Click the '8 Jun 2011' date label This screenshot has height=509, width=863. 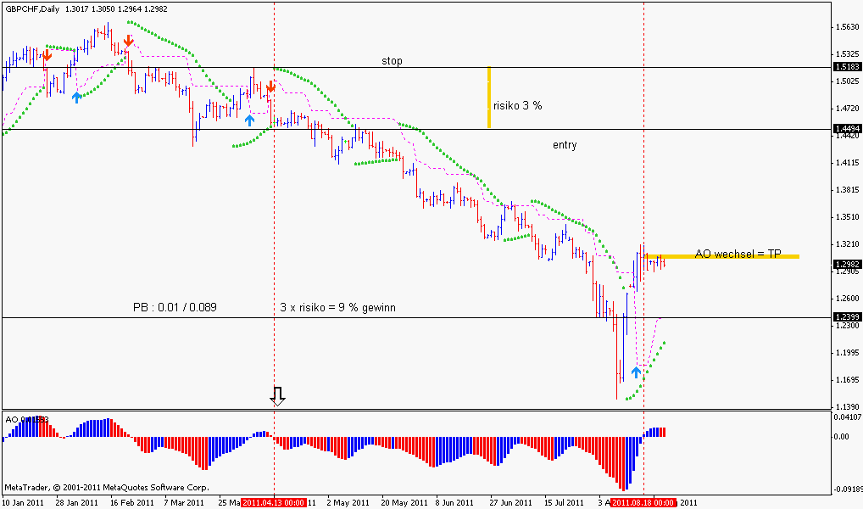click(454, 502)
